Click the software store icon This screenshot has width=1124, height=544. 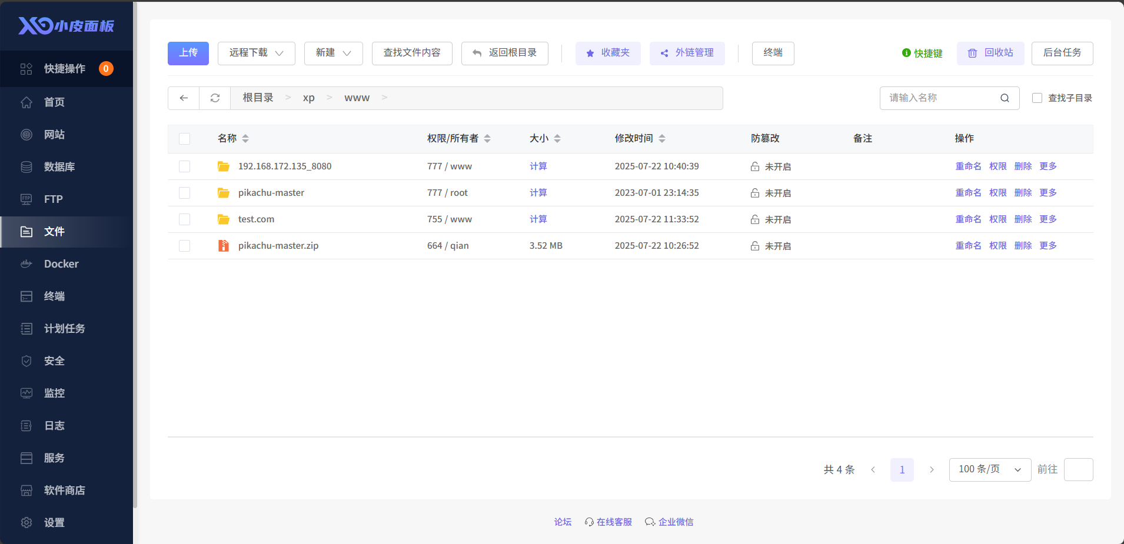(x=26, y=490)
